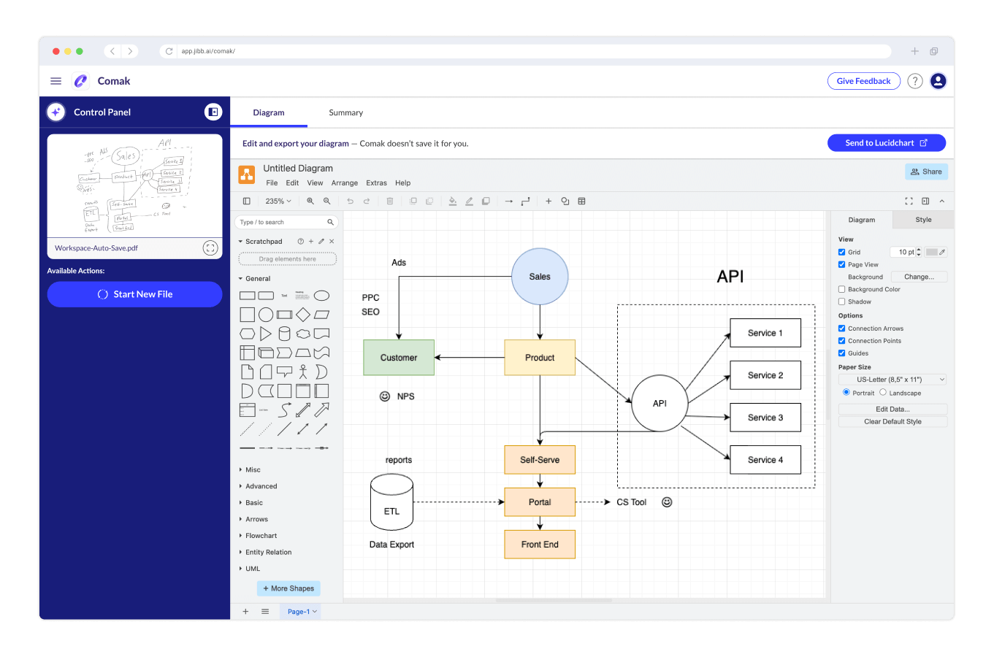Click the fill color bucket icon
The width and height of the screenshot is (994, 657).
(453, 201)
